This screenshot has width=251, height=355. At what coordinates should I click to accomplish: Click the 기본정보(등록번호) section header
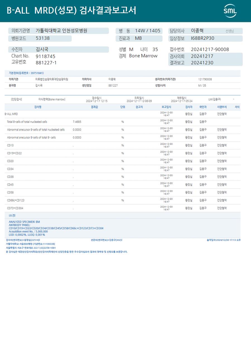coord(26,73)
